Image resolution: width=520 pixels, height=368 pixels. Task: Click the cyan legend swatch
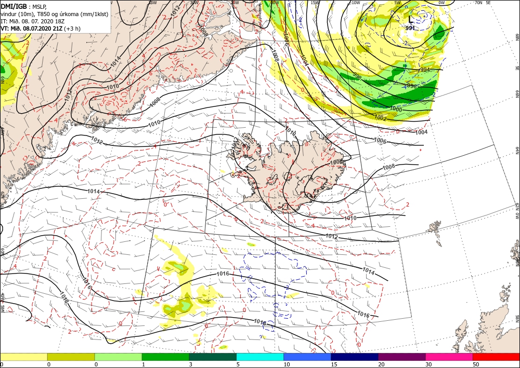click(260, 357)
